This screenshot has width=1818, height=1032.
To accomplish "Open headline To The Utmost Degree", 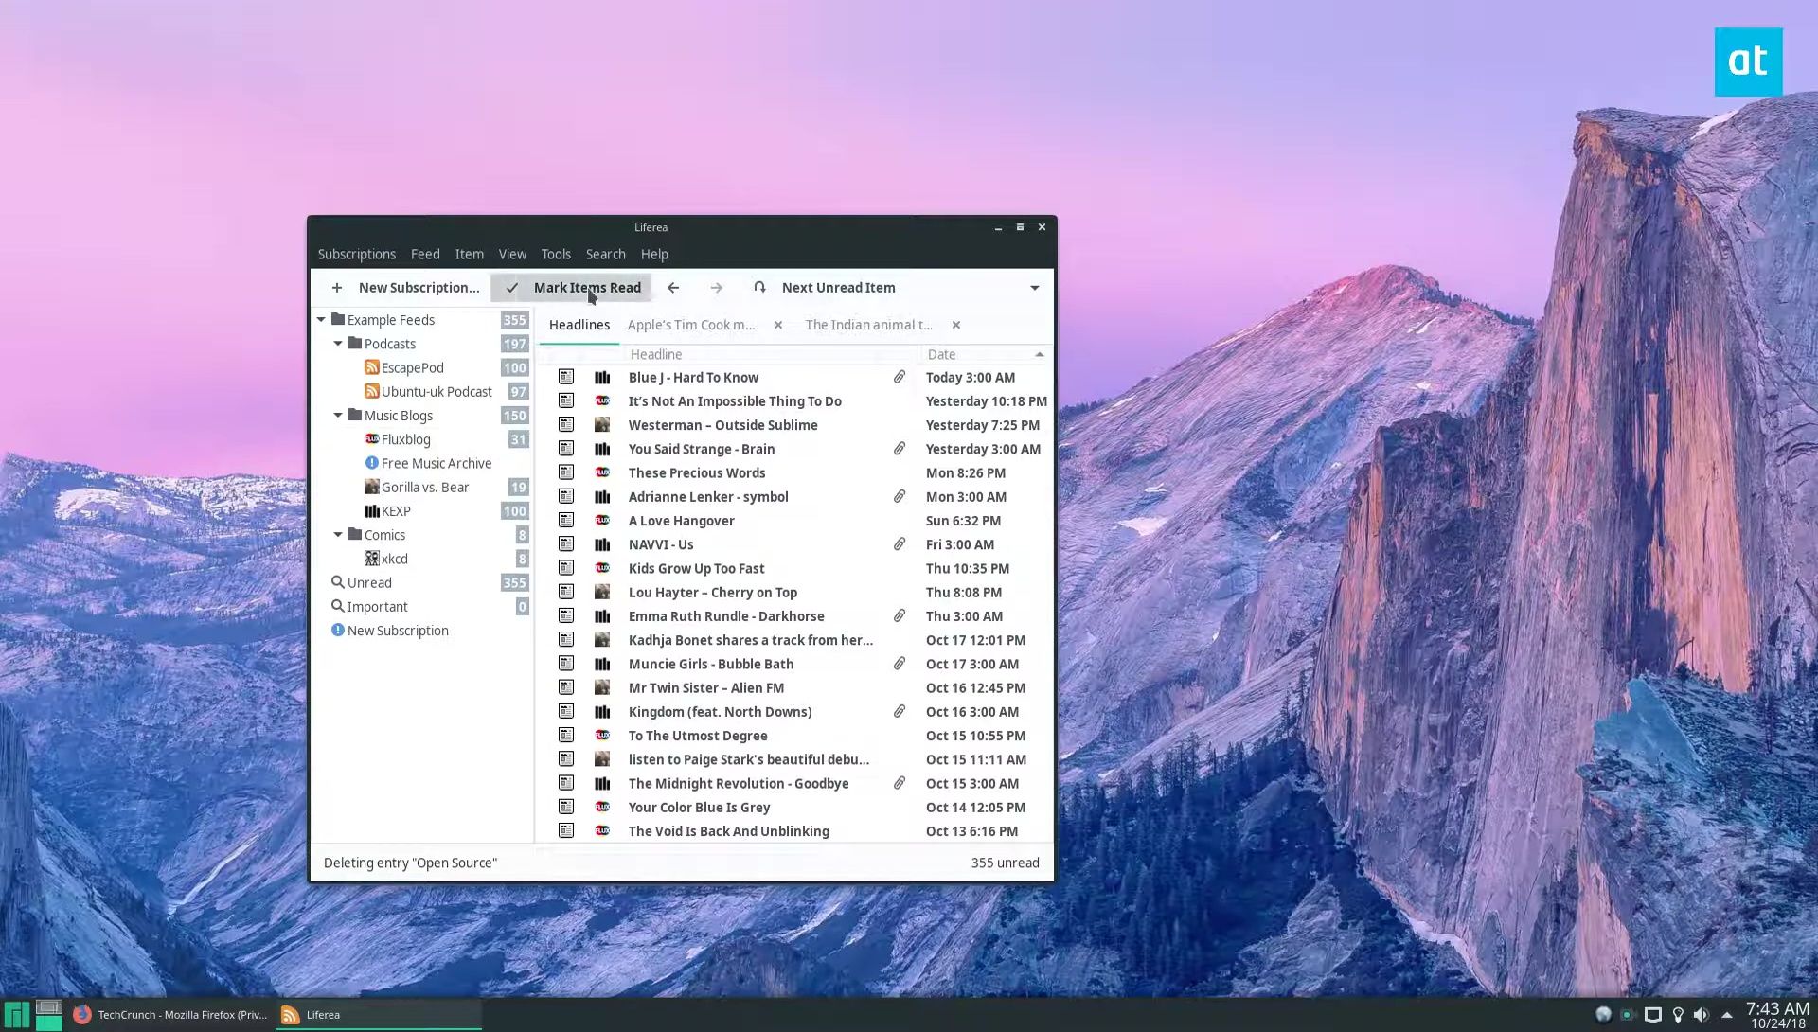I will coord(698,736).
